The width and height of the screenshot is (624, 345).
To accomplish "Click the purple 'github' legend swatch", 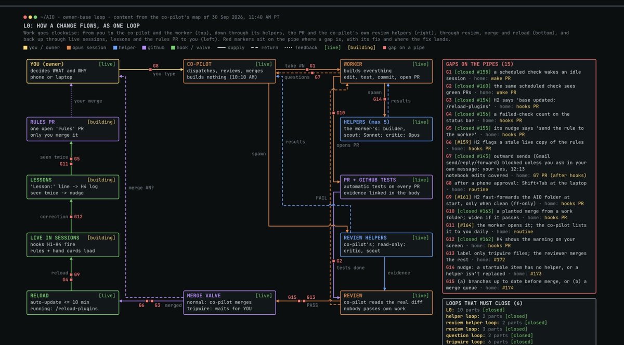I will [144, 48].
